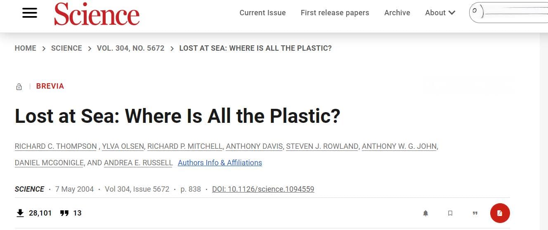Click the Science logo

click(x=97, y=14)
